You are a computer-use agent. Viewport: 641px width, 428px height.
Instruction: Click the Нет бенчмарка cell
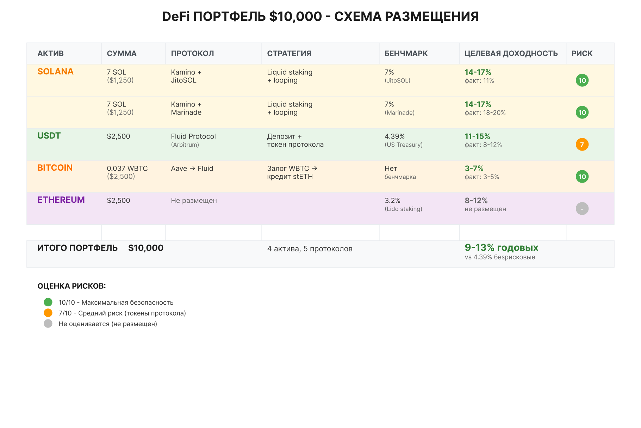400,172
